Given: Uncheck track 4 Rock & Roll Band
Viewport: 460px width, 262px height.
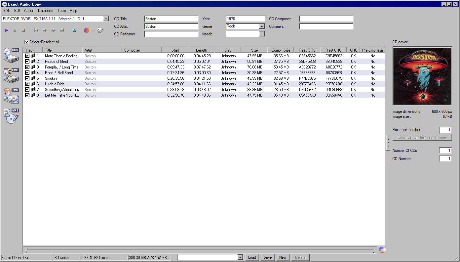Looking at the screenshot, I should click(x=27, y=73).
